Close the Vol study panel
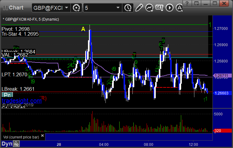Image resolution: width=233 pixels, height=148 pixels. click(42, 135)
